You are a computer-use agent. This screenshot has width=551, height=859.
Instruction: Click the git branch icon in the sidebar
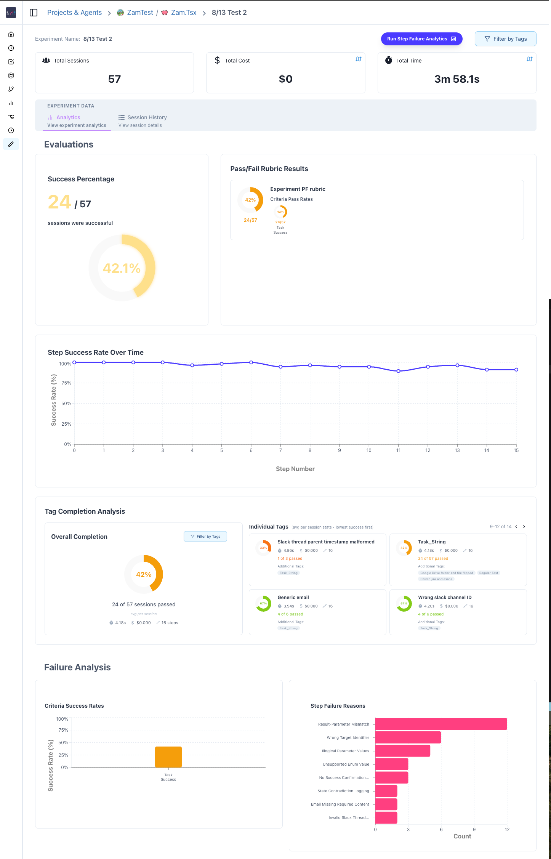tap(11, 89)
